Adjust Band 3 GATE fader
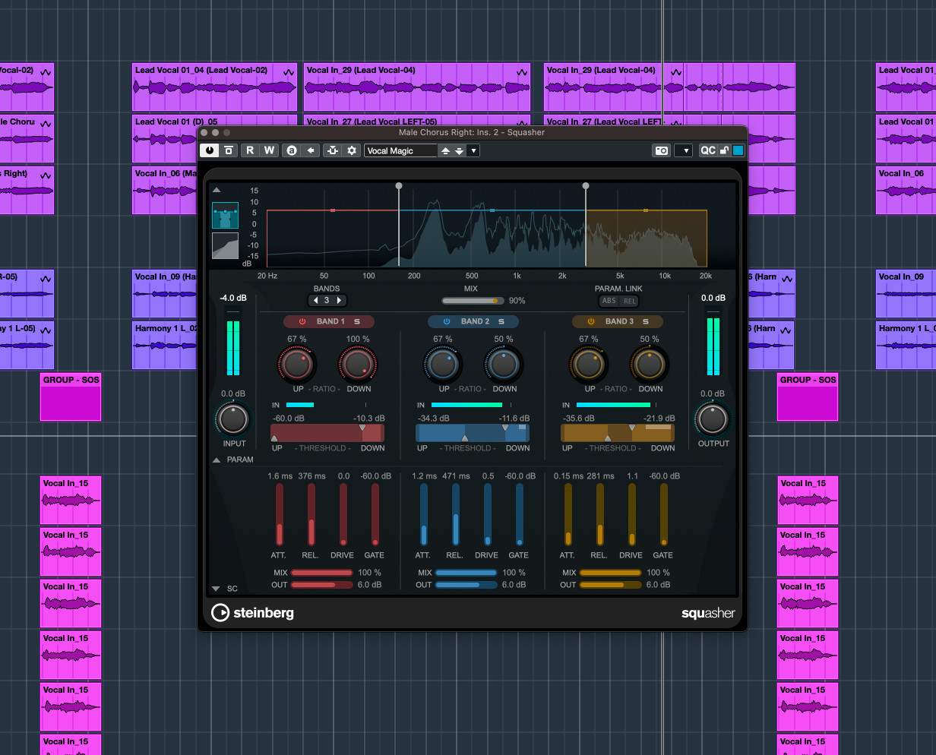936x755 pixels. pos(664,514)
